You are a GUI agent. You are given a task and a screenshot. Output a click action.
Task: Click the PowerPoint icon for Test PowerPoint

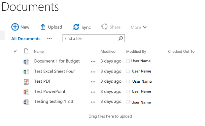(x=26, y=92)
